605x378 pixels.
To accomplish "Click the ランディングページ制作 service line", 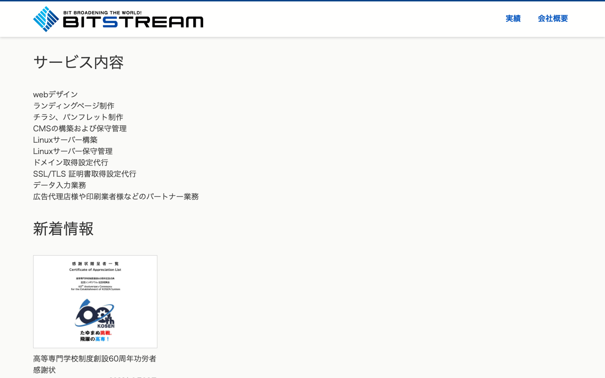I will tap(74, 106).
